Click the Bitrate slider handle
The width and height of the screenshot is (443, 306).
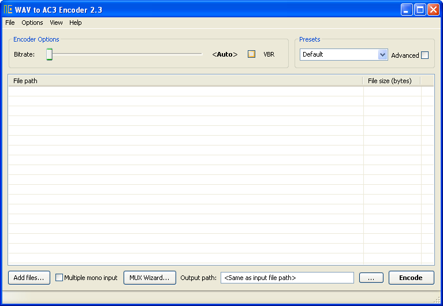tap(50, 54)
